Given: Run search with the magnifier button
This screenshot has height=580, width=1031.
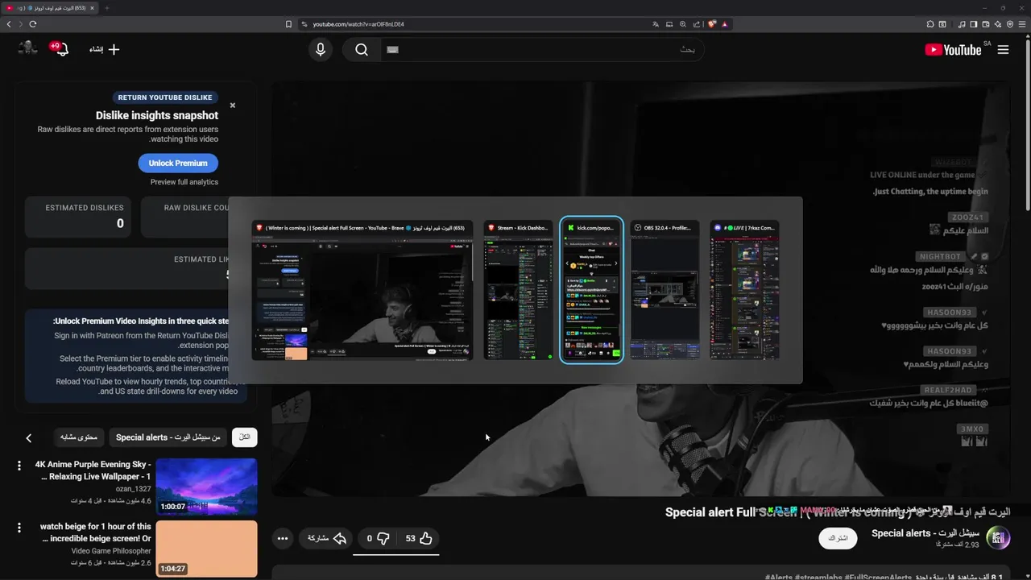Looking at the screenshot, I should [x=362, y=50].
